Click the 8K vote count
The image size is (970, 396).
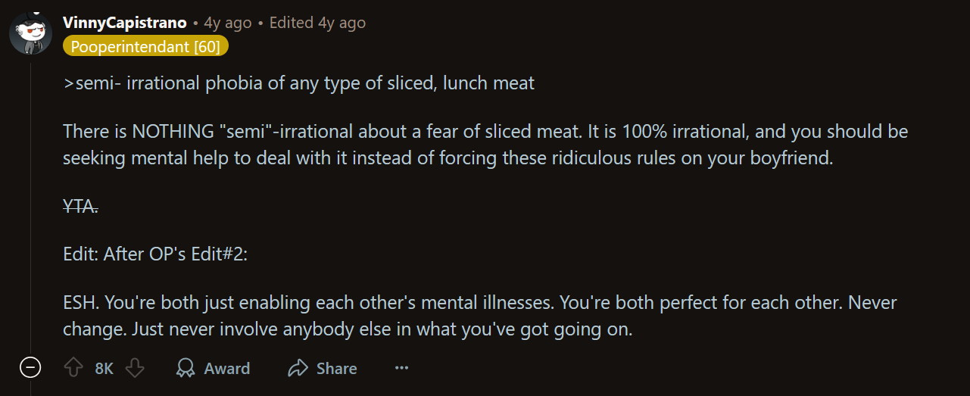click(104, 369)
